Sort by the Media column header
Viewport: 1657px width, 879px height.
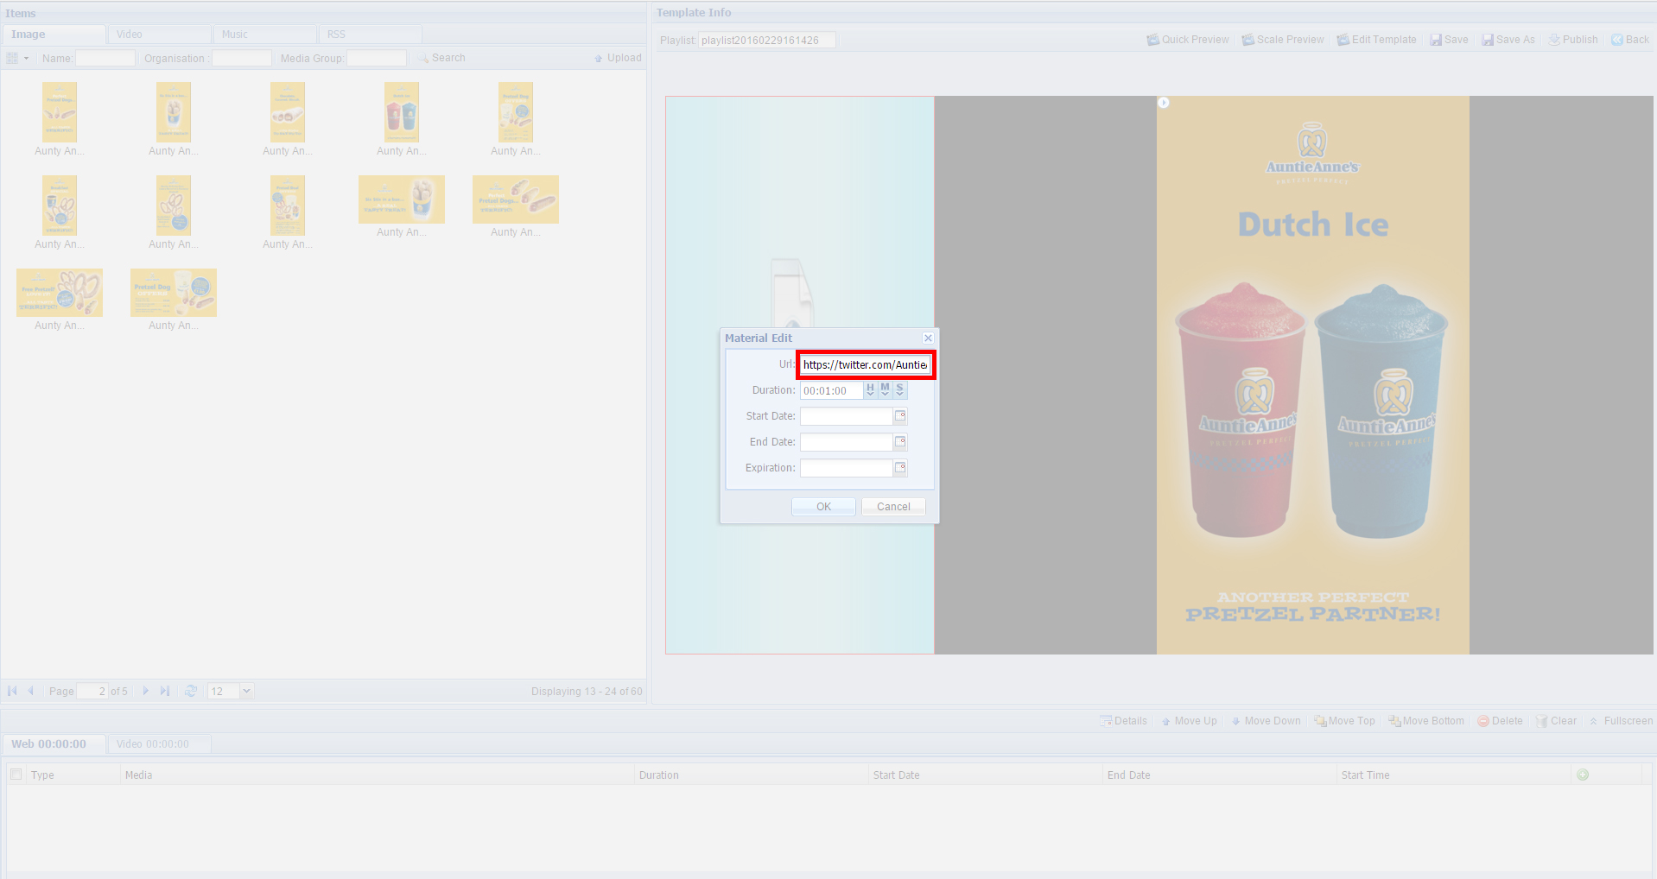(x=378, y=775)
